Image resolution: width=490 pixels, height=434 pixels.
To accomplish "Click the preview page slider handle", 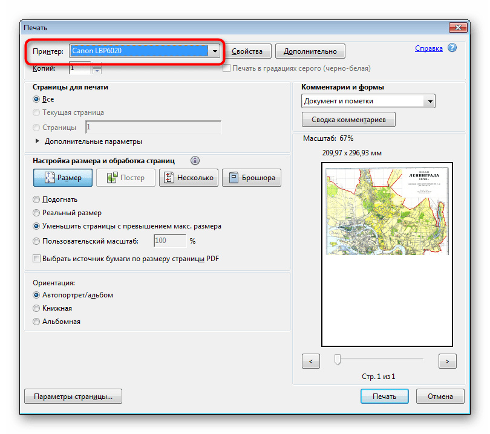I will 337,359.
